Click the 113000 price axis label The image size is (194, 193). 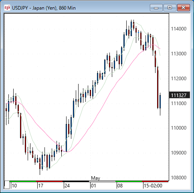tap(179, 54)
